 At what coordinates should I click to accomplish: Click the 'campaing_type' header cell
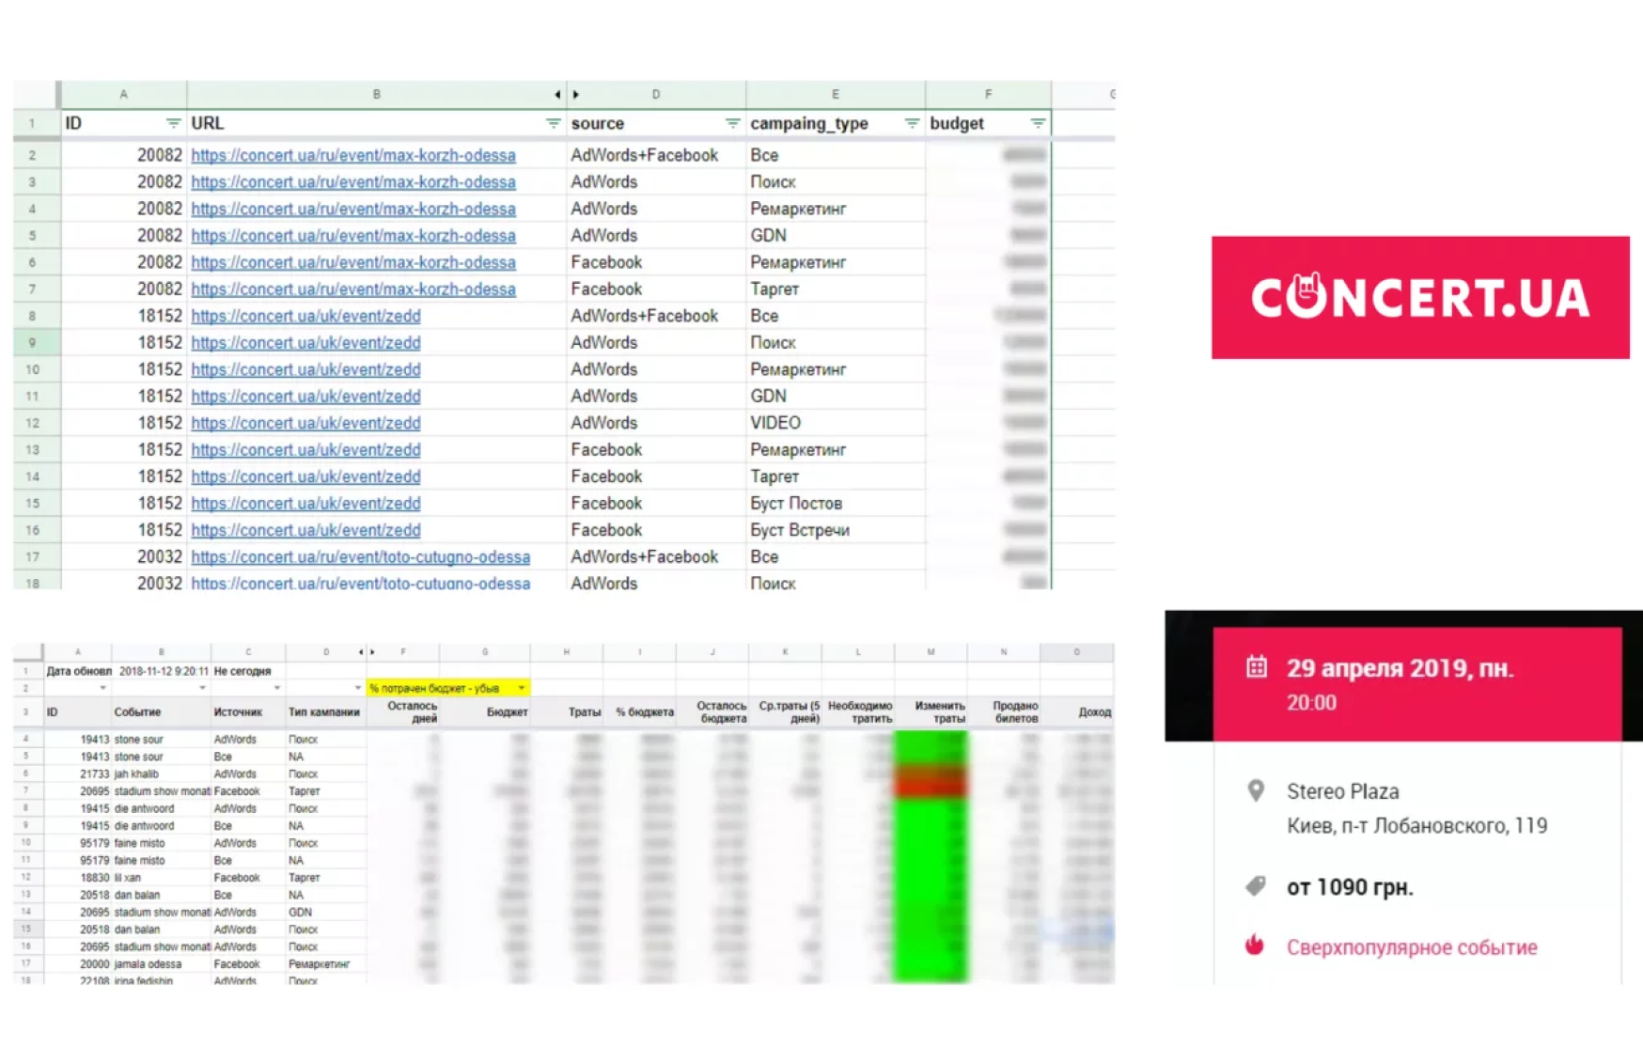[x=835, y=123]
